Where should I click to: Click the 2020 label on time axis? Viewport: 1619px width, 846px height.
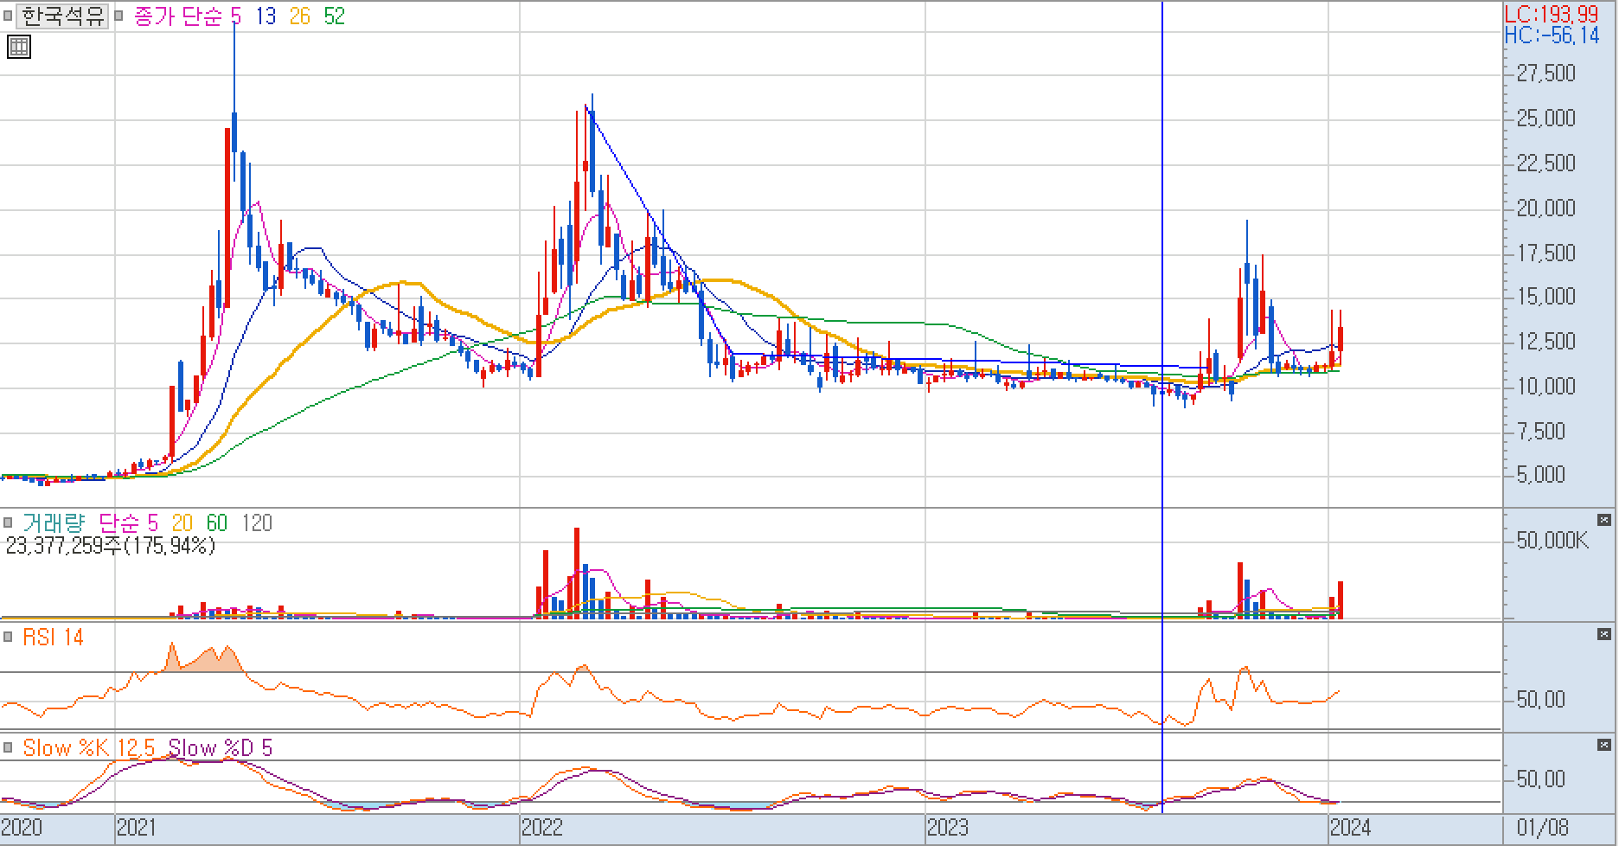click(22, 828)
